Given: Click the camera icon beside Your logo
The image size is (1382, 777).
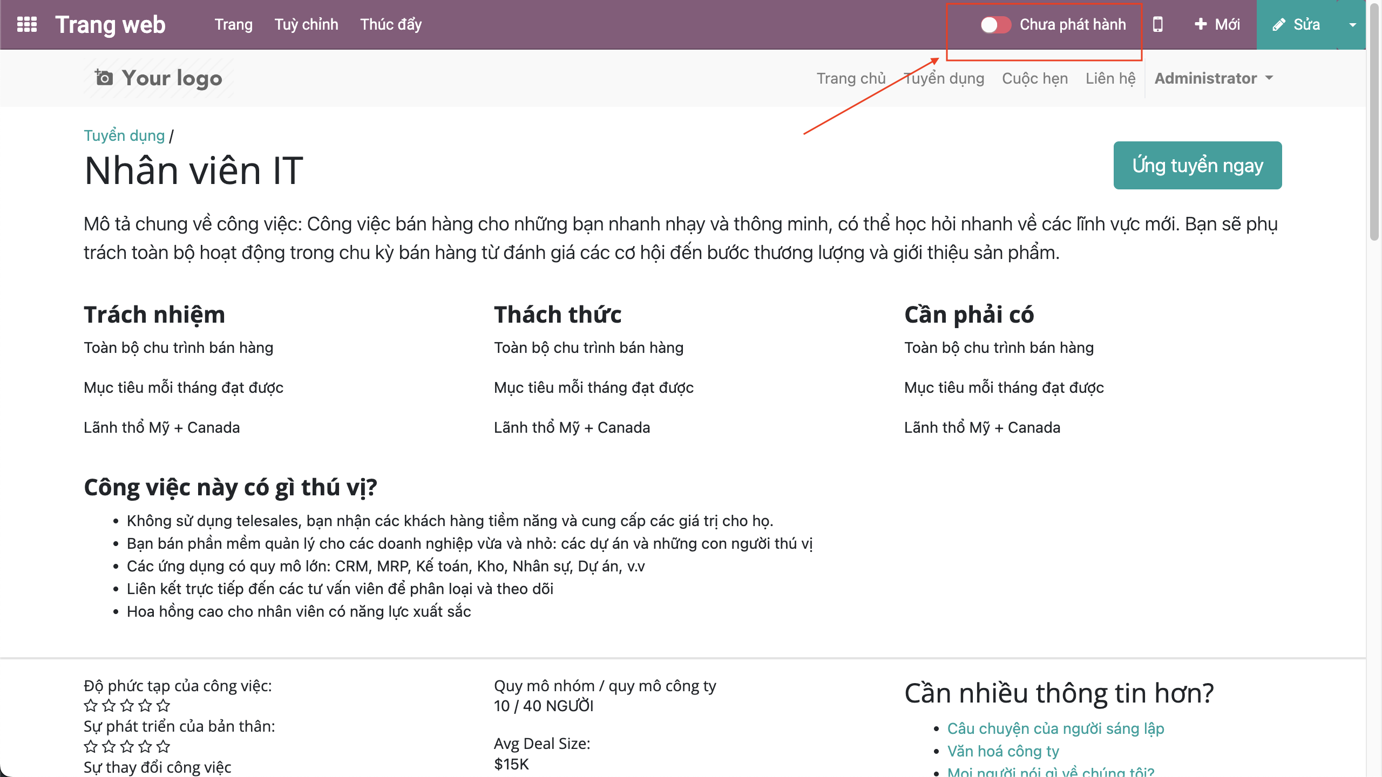Looking at the screenshot, I should click(104, 78).
